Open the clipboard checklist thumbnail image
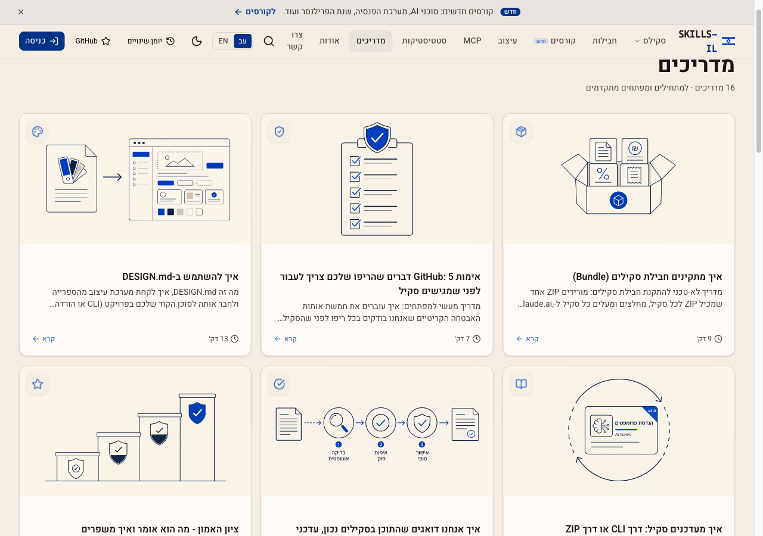 [377, 179]
